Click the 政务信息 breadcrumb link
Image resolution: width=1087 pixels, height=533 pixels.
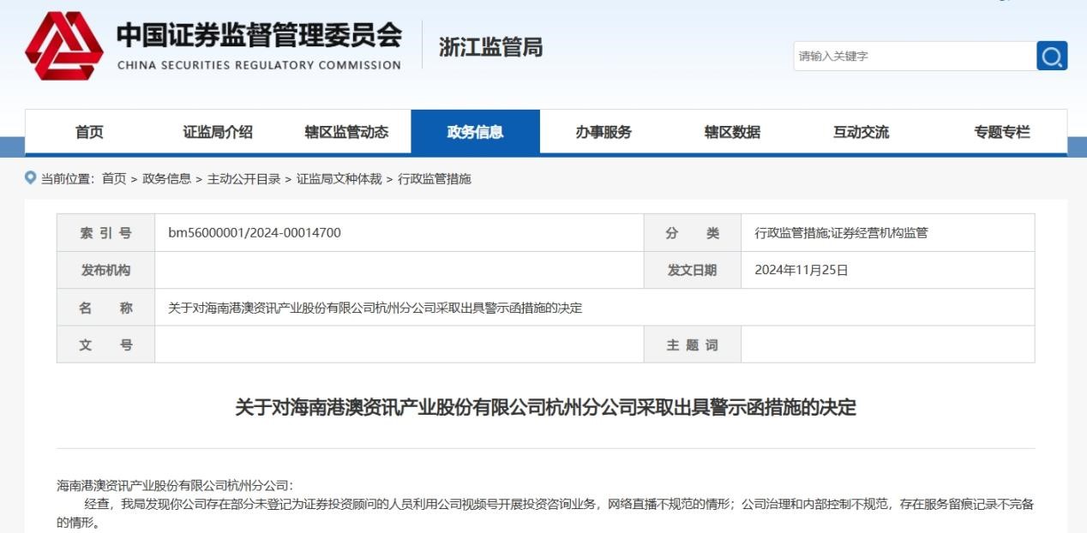point(166,178)
